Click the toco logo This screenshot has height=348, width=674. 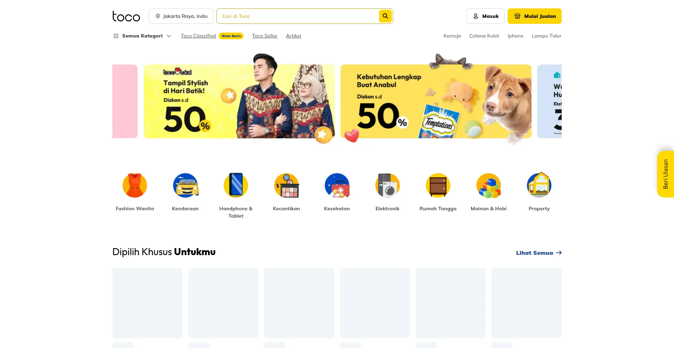tap(126, 16)
